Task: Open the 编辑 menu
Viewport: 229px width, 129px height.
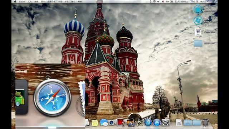Action: (36, 1)
